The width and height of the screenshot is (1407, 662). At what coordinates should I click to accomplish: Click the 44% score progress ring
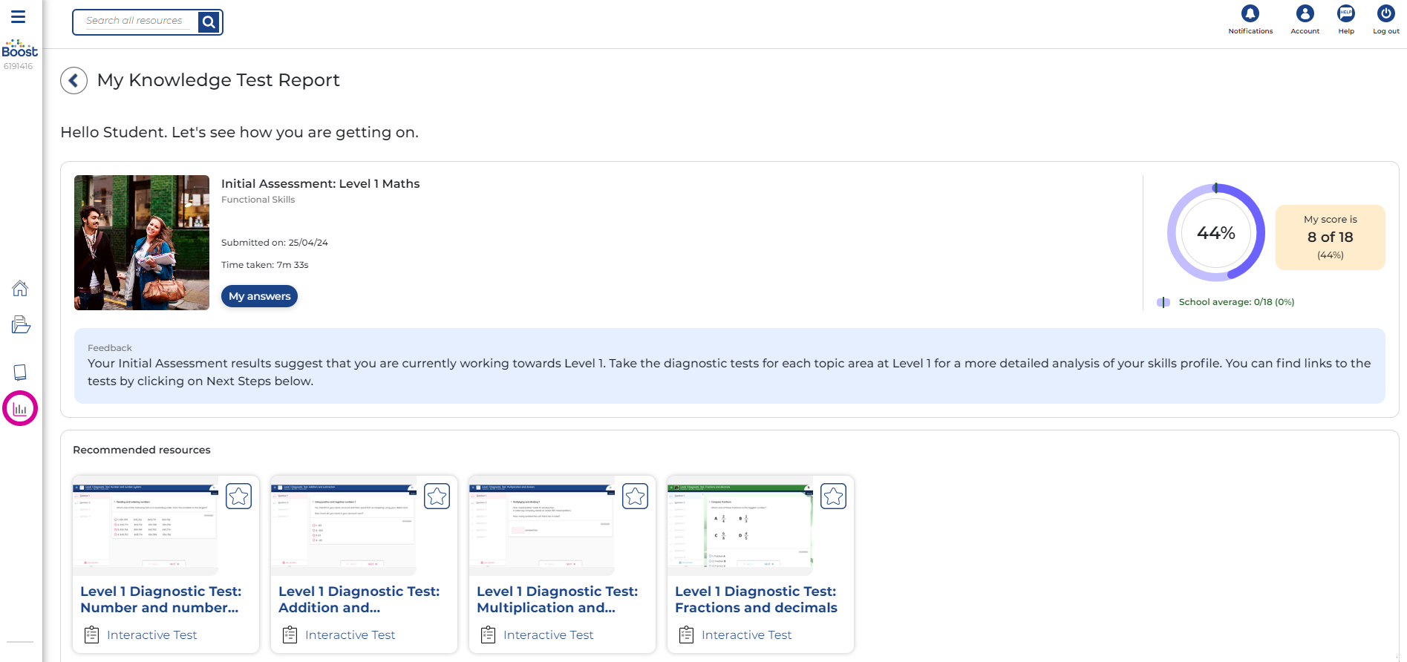click(1215, 232)
